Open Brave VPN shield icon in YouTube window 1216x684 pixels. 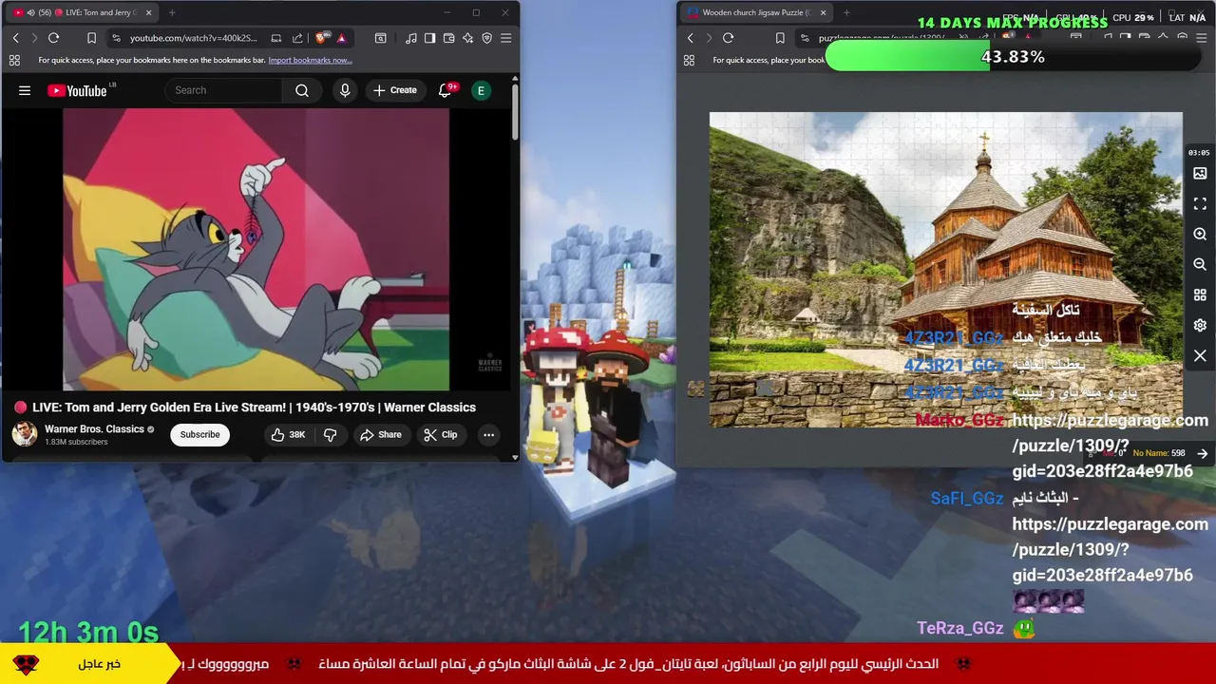(x=486, y=38)
